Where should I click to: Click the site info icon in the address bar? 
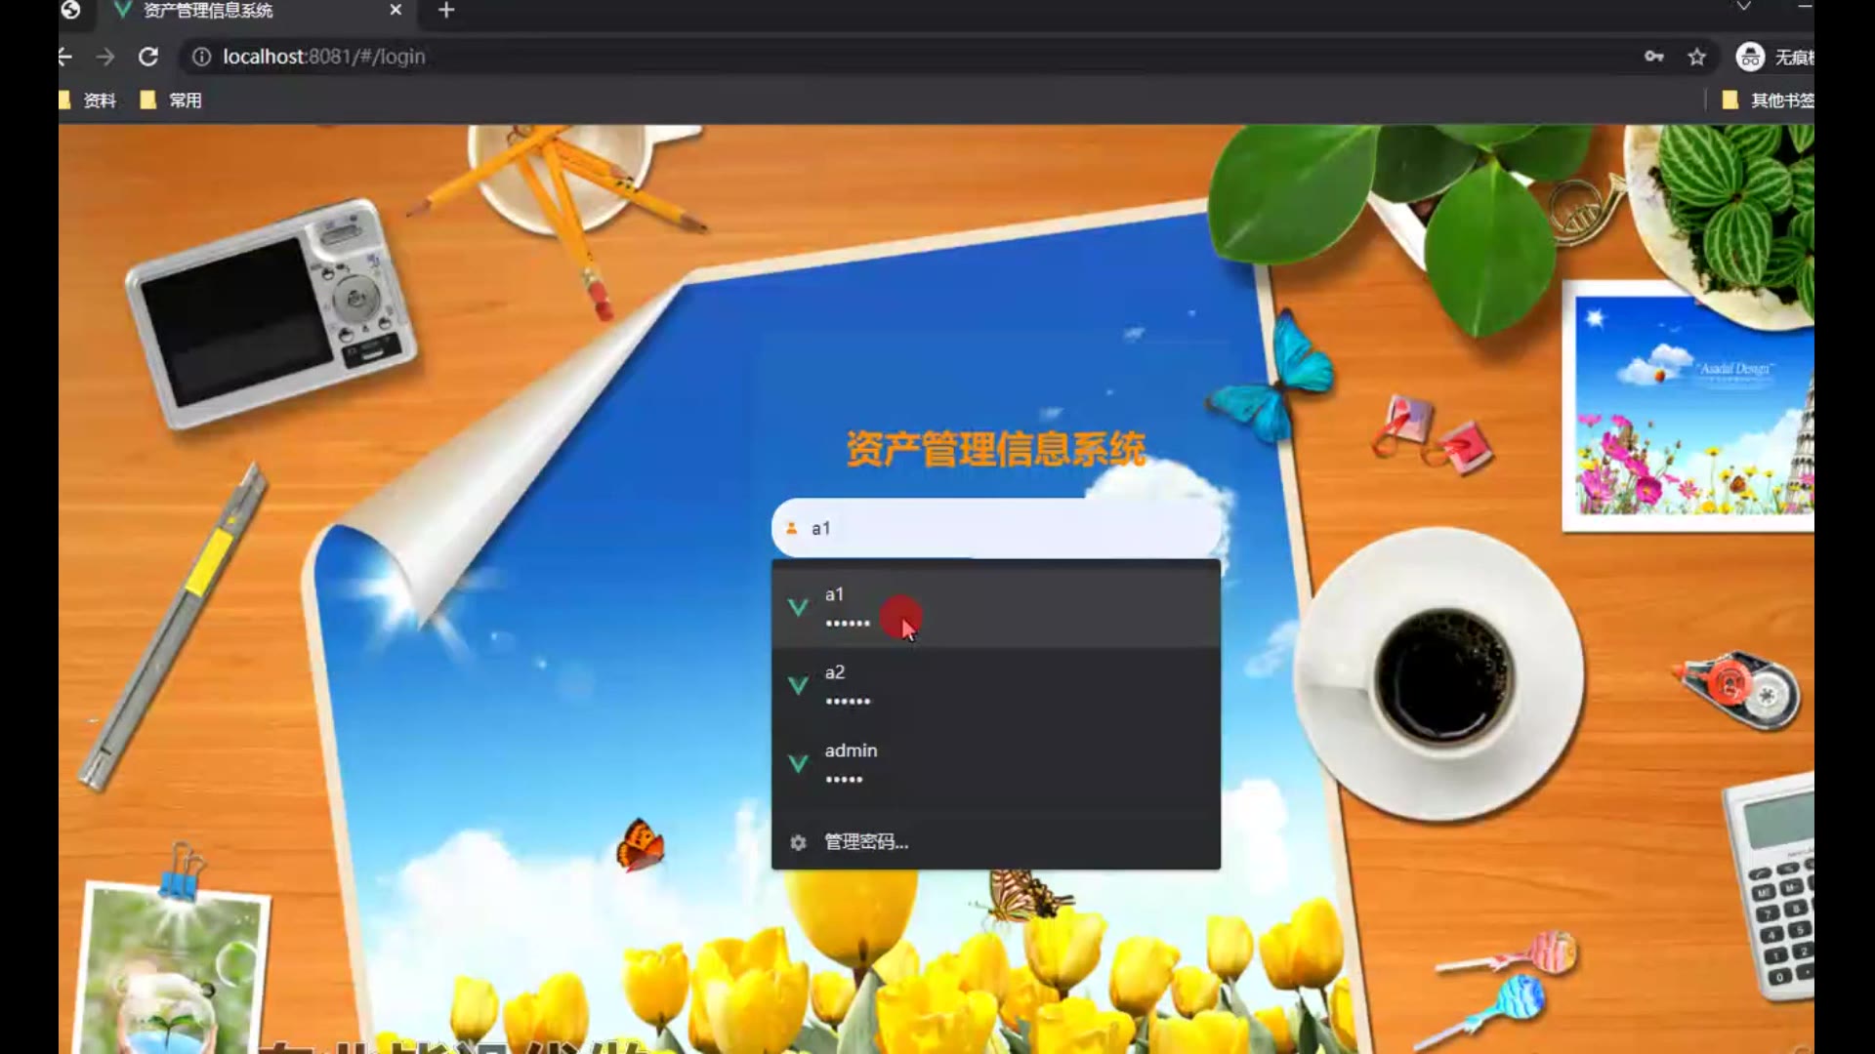point(201,57)
